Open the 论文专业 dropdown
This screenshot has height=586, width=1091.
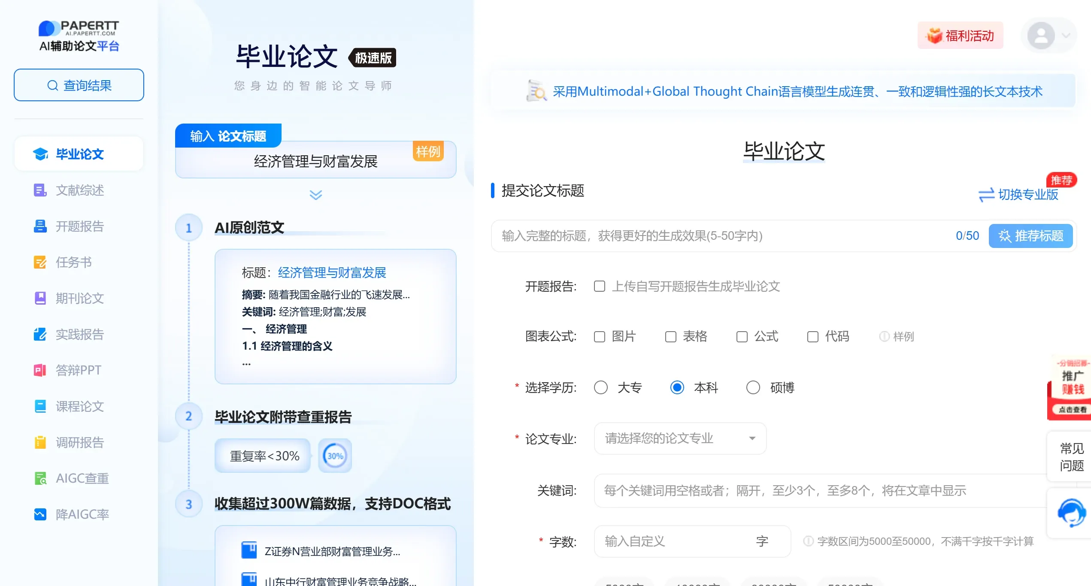[x=680, y=438]
